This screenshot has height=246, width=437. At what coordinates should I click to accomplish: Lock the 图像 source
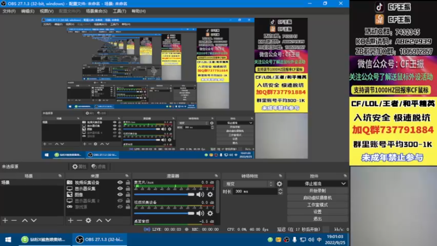point(128,195)
